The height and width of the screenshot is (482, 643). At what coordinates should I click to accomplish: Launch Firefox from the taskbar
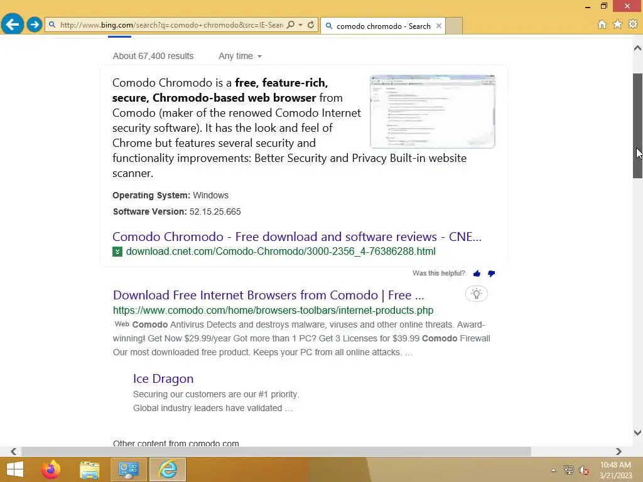[51, 469]
